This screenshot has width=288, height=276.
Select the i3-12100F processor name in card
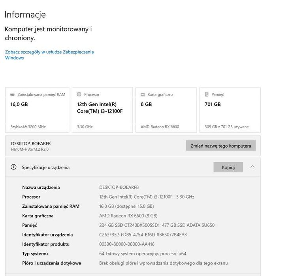tap(100, 108)
